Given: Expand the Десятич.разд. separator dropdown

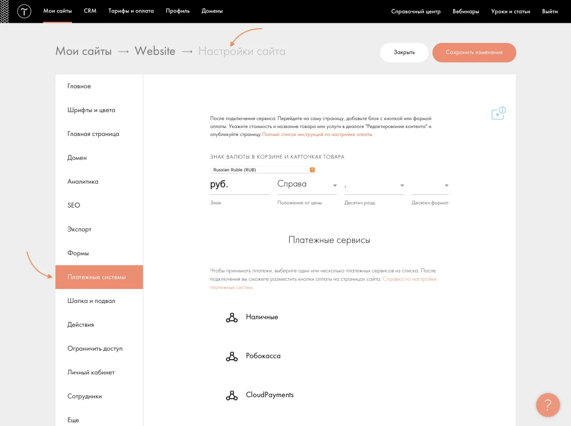Looking at the screenshot, I should pos(374,185).
